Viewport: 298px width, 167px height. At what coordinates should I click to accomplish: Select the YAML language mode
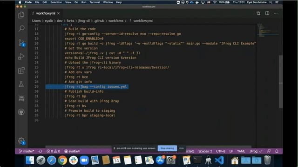(241, 151)
